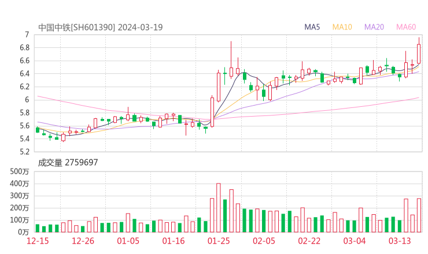
Task: Click the tallest volume bar reaching 400万
Action: (x=219, y=208)
